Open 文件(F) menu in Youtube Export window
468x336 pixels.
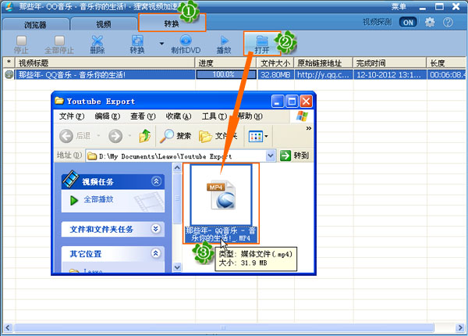[72, 116]
